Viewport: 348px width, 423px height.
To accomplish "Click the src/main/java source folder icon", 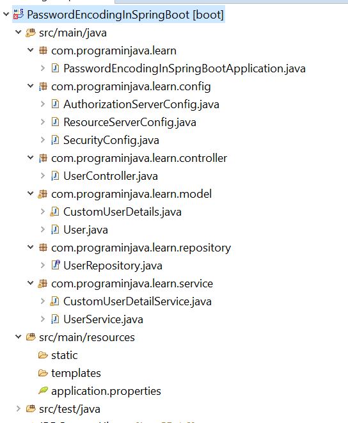I will pos(31,33).
